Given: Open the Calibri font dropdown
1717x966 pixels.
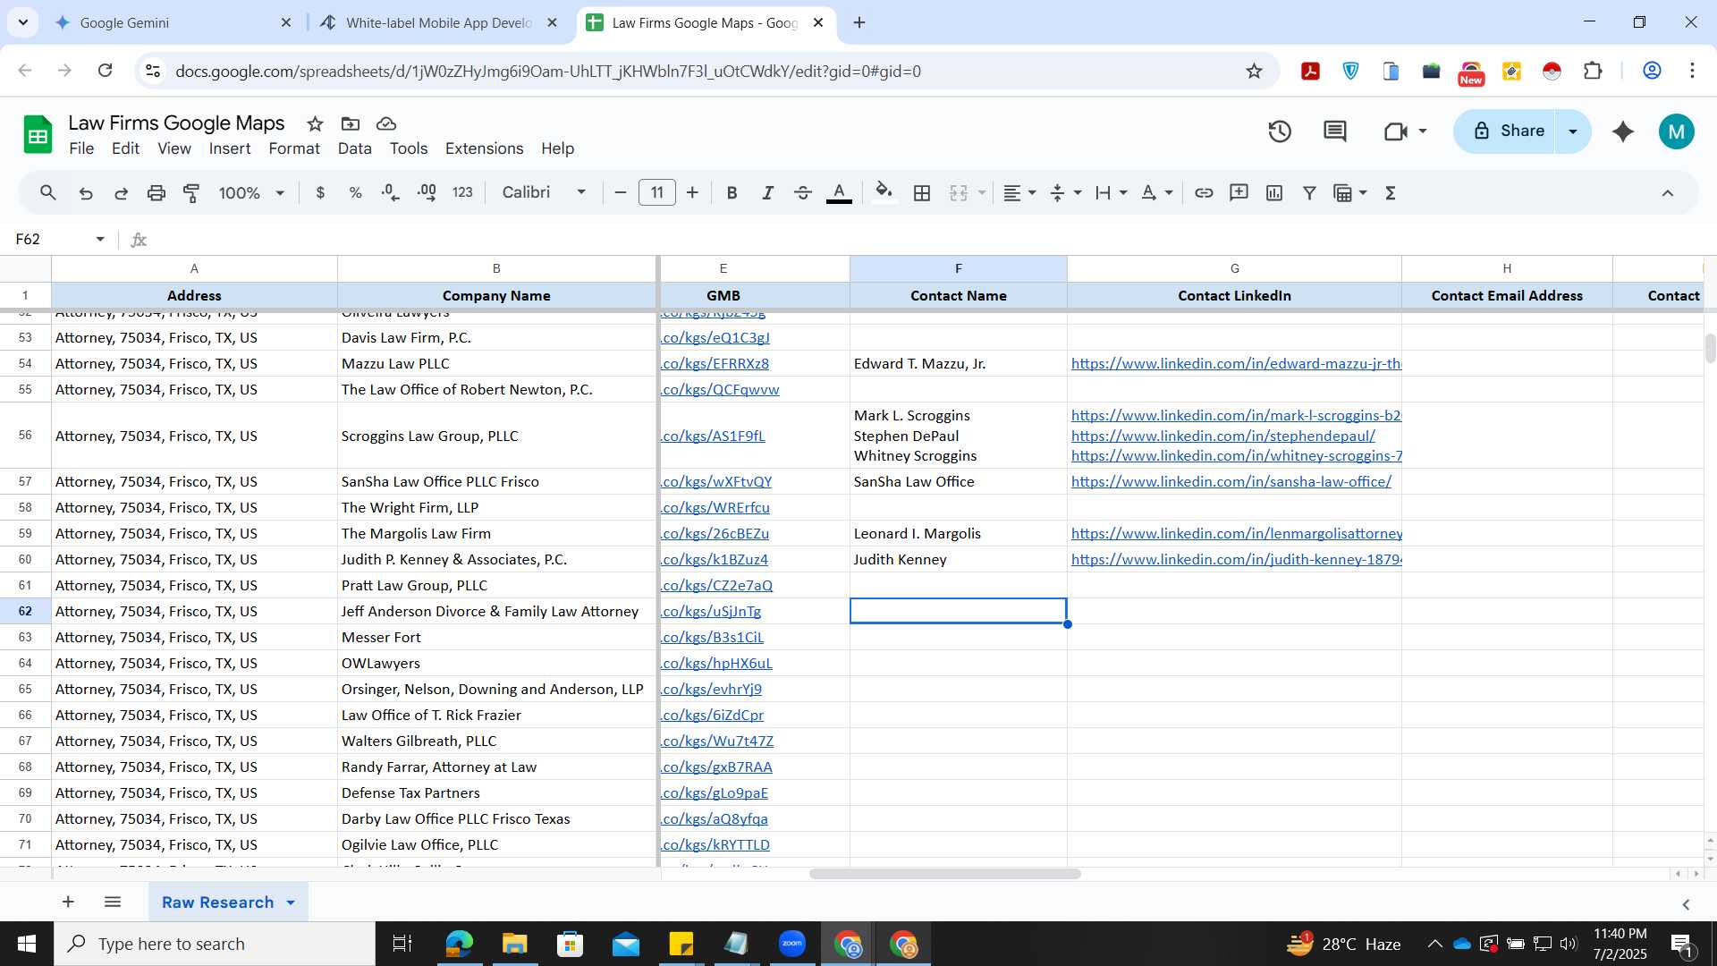Looking at the screenshot, I should pos(544,192).
